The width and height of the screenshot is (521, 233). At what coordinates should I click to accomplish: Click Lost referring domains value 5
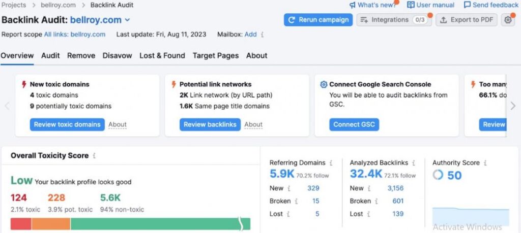pos(317,214)
